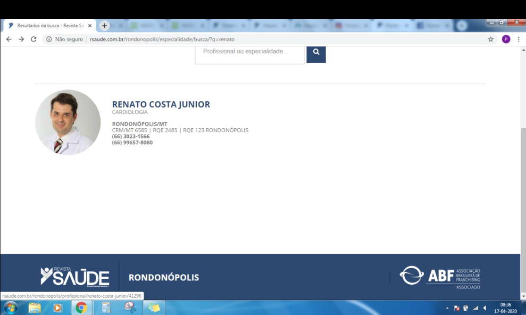526x315 pixels.
Task: Close the Resultados da busca tab
Action: (x=90, y=25)
